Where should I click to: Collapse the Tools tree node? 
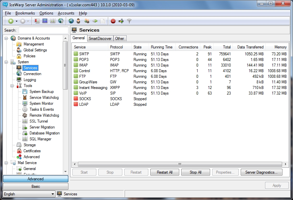click(x=12, y=86)
